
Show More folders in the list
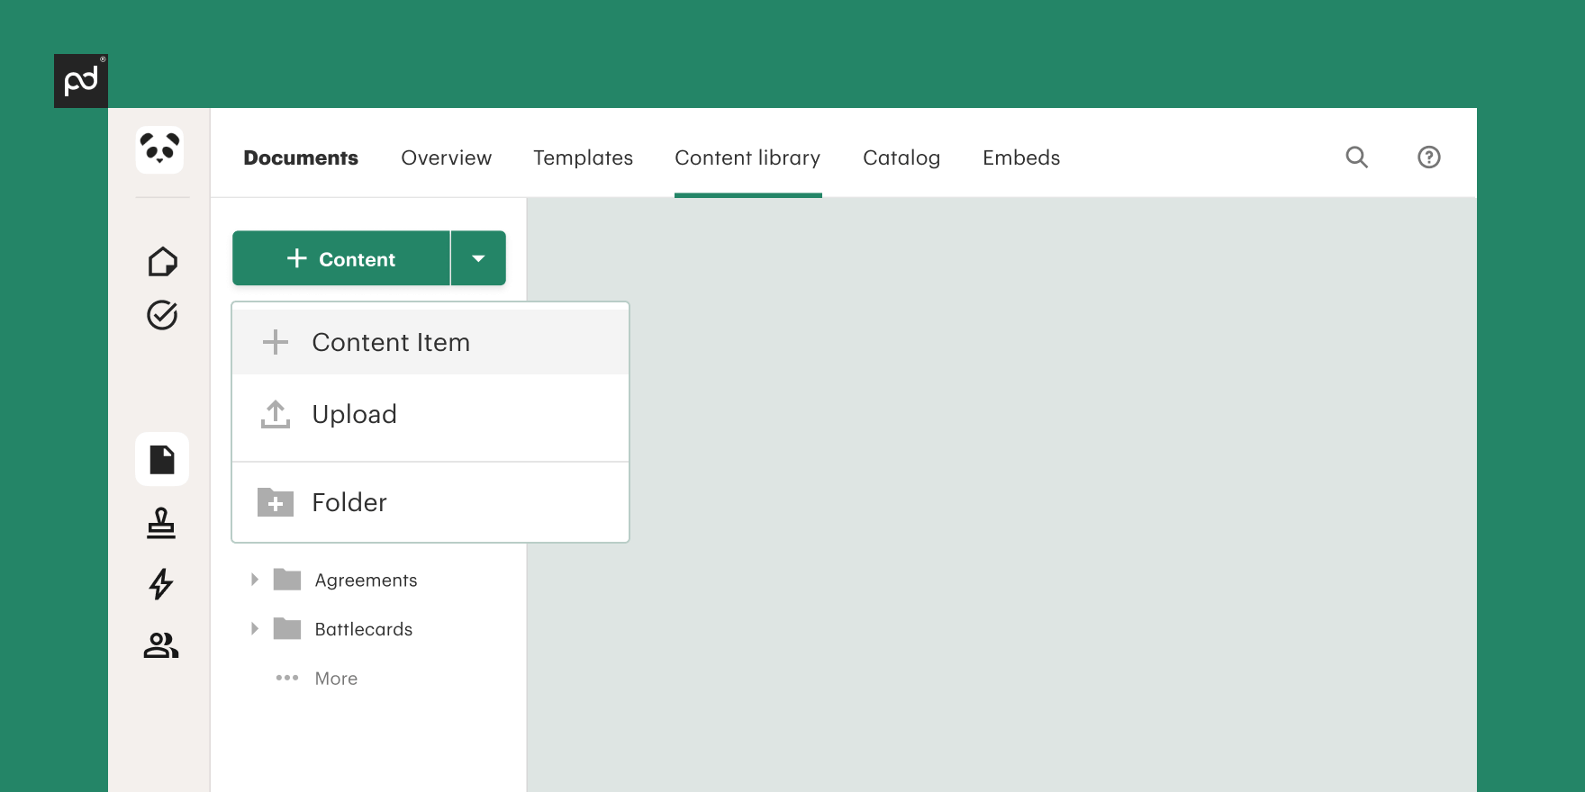pyautogui.click(x=335, y=679)
